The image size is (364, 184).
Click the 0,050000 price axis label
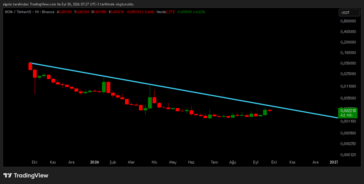(x=348, y=63)
